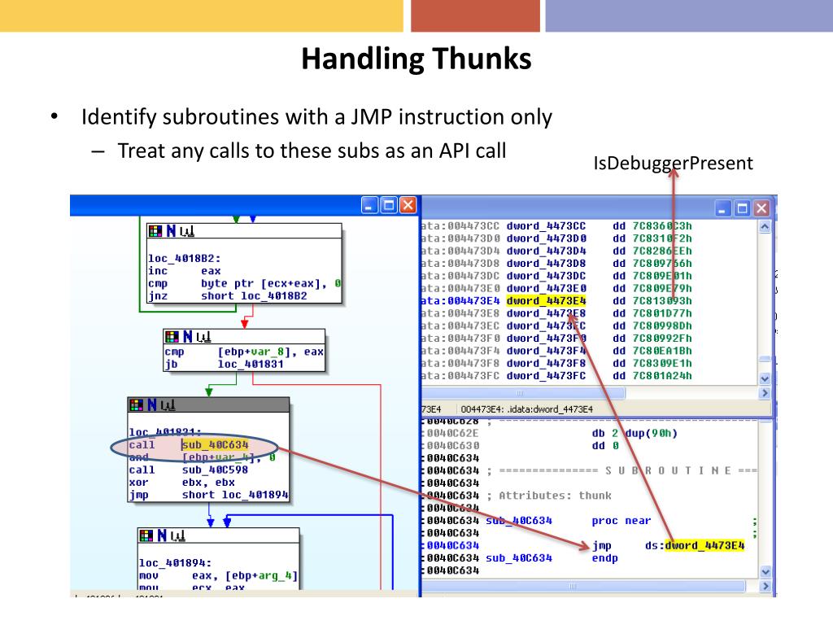The height and width of the screenshot is (625, 833).
Task: Click the 'xor ebx, ebx' instruction
Action: point(181,483)
